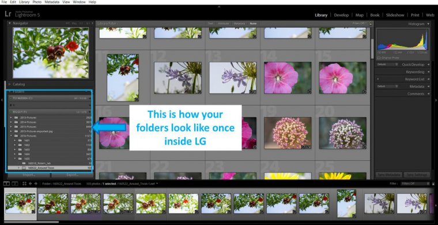Select main window display button 1
438x225 pixels.
7,183
